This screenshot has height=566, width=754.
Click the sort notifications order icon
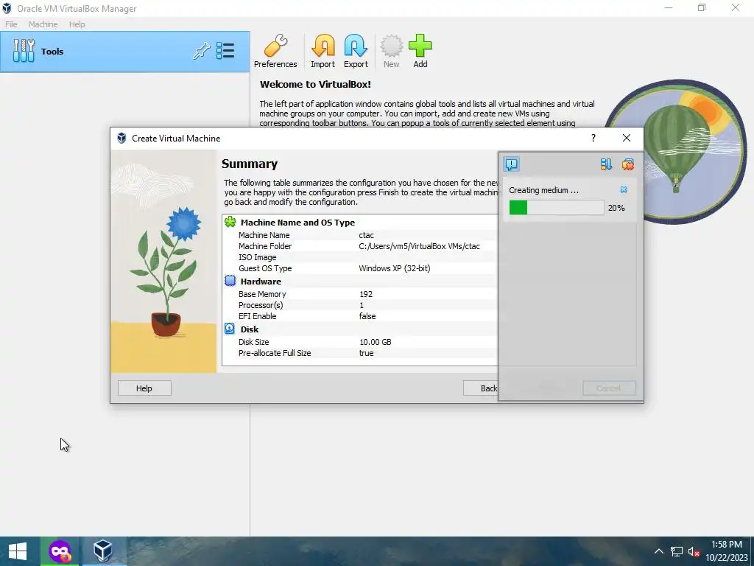point(606,164)
